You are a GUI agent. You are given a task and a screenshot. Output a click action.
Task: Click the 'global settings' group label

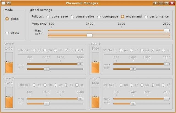point(41,10)
